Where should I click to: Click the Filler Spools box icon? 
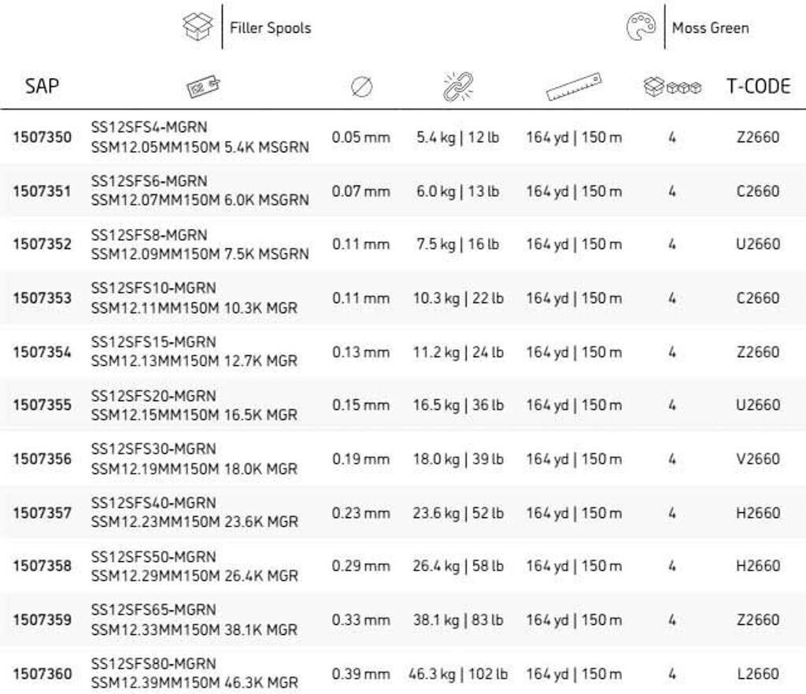point(198,28)
